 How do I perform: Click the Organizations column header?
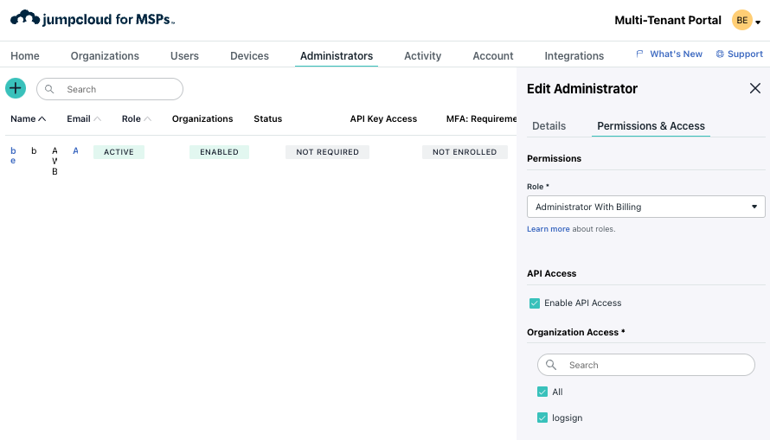[x=202, y=118]
